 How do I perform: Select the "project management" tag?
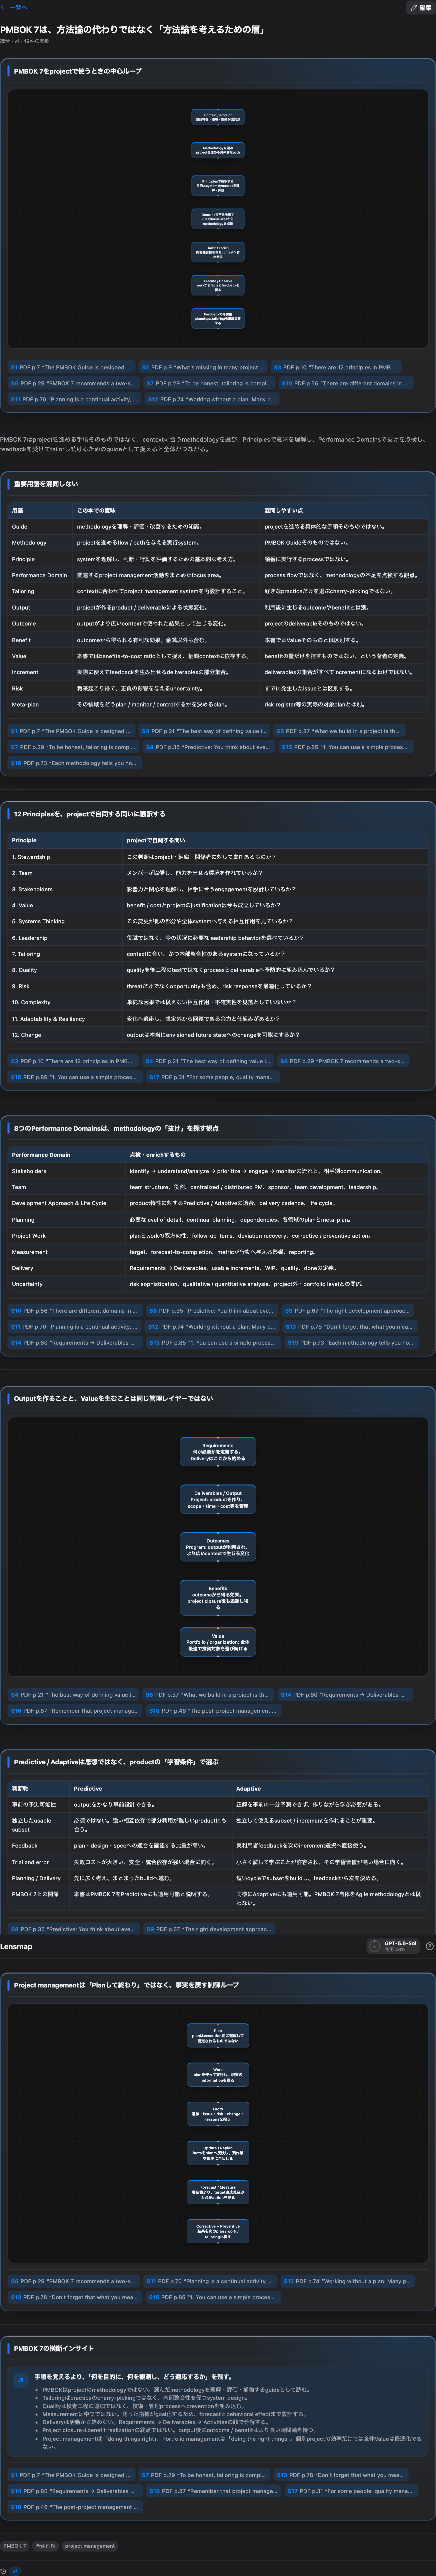click(90, 2546)
